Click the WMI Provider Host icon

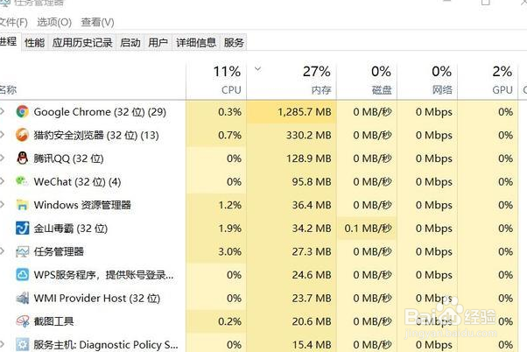pyautogui.click(x=22, y=299)
